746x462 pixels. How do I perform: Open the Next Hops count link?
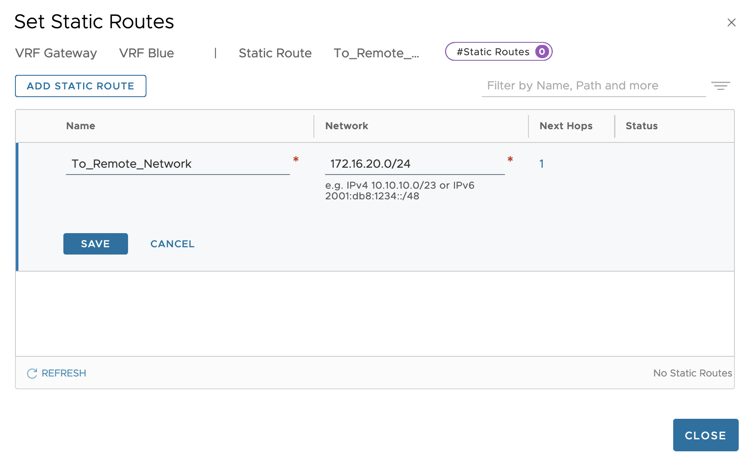click(541, 164)
